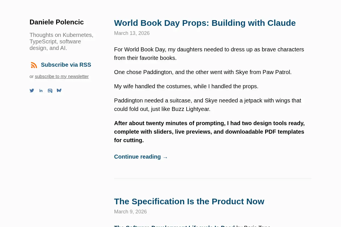Open the LinkedIn profile icon
Viewport: 341px width, 227px height.
pyautogui.click(x=41, y=91)
